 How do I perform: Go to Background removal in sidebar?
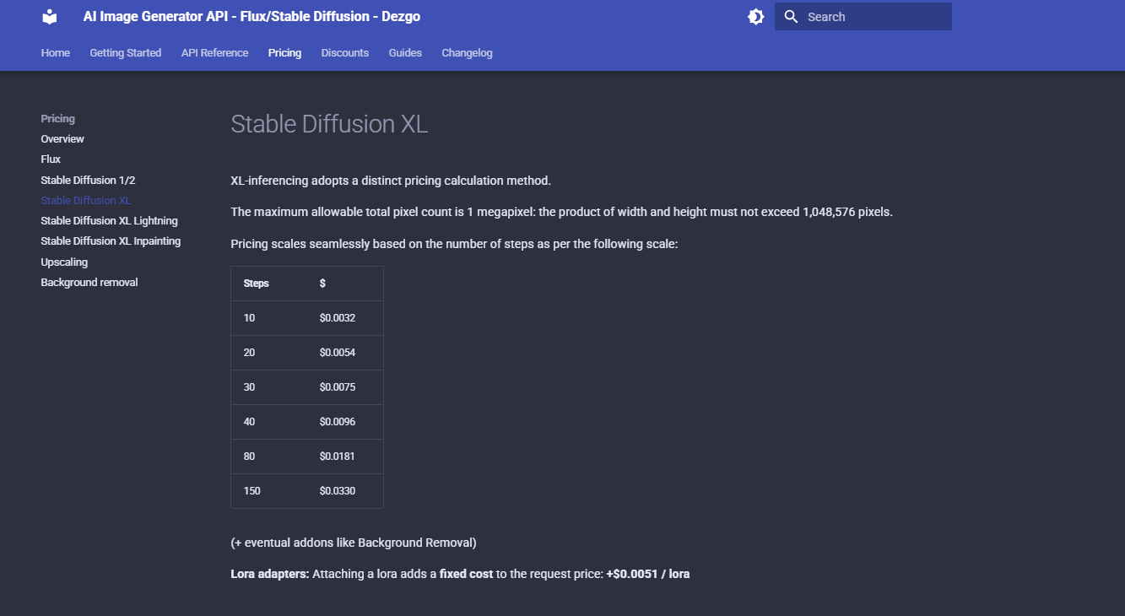[x=89, y=283]
